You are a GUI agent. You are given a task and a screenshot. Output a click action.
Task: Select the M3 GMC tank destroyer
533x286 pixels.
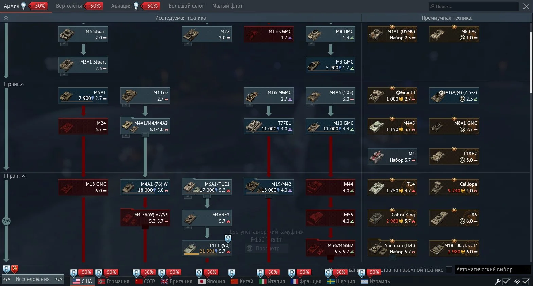pyautogui.click(x=331, y=65)
